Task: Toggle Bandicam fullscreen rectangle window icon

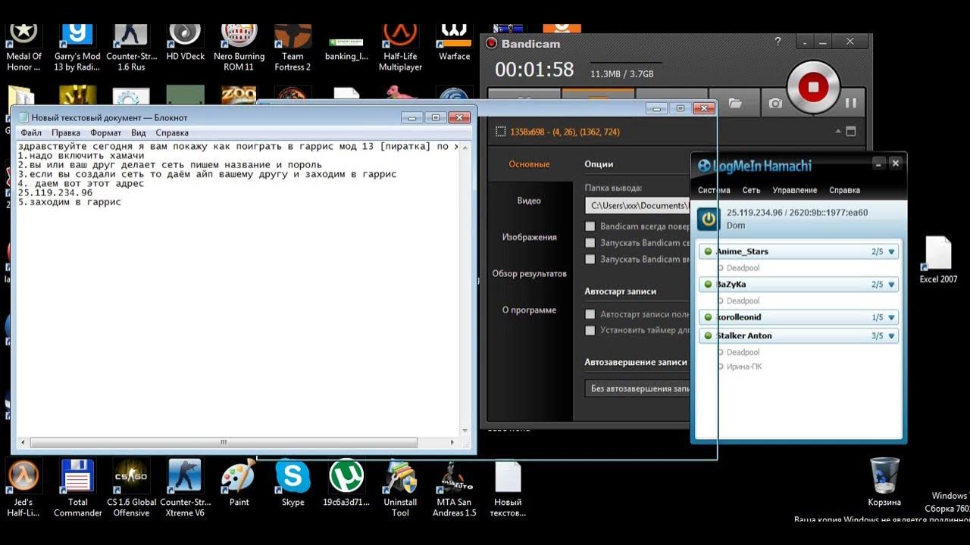Action: 851,131
